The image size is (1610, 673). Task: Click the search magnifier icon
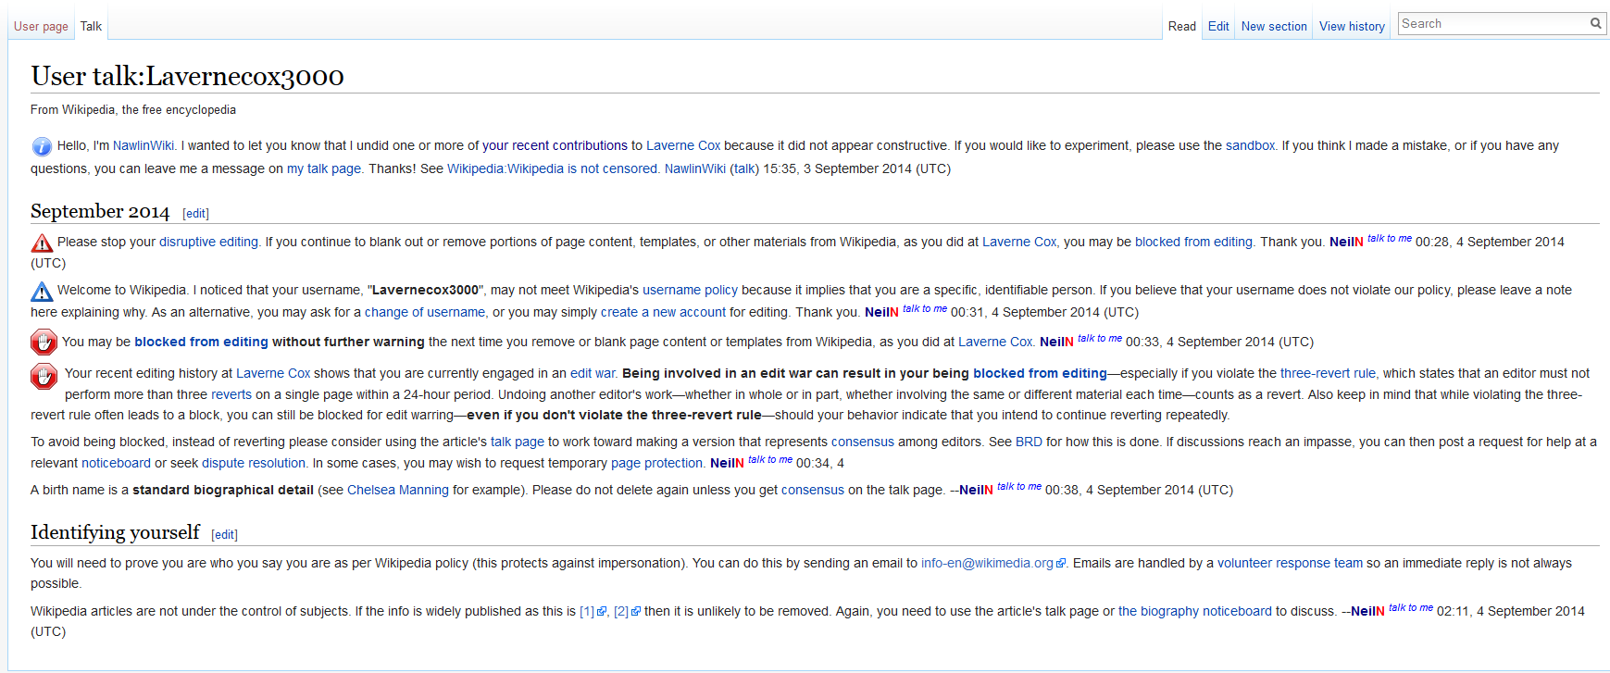1596,24
